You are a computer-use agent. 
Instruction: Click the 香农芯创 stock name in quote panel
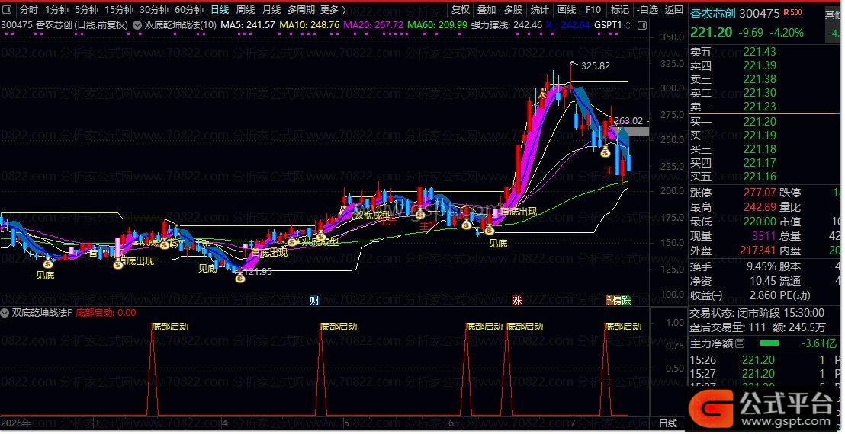(x=713, y=14)
